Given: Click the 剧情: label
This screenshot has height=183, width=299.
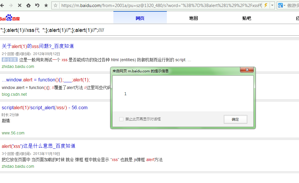Looking at the screenshot, I should (6, 121).
